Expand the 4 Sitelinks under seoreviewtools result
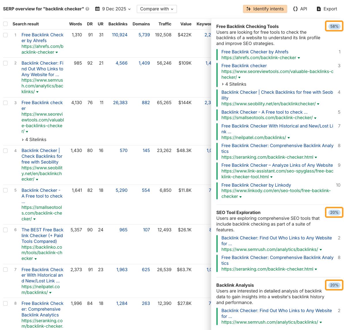Viewport: 344px width, 330px height. click(x=34, y=140)
